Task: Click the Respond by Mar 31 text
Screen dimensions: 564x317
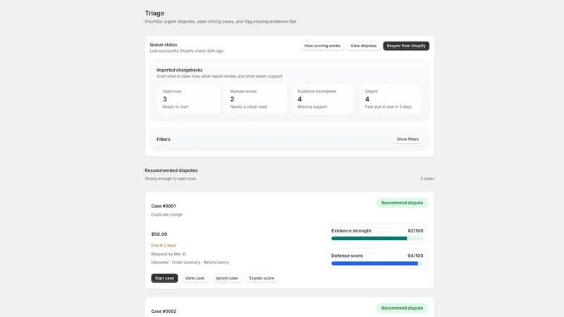Action: 168,254
